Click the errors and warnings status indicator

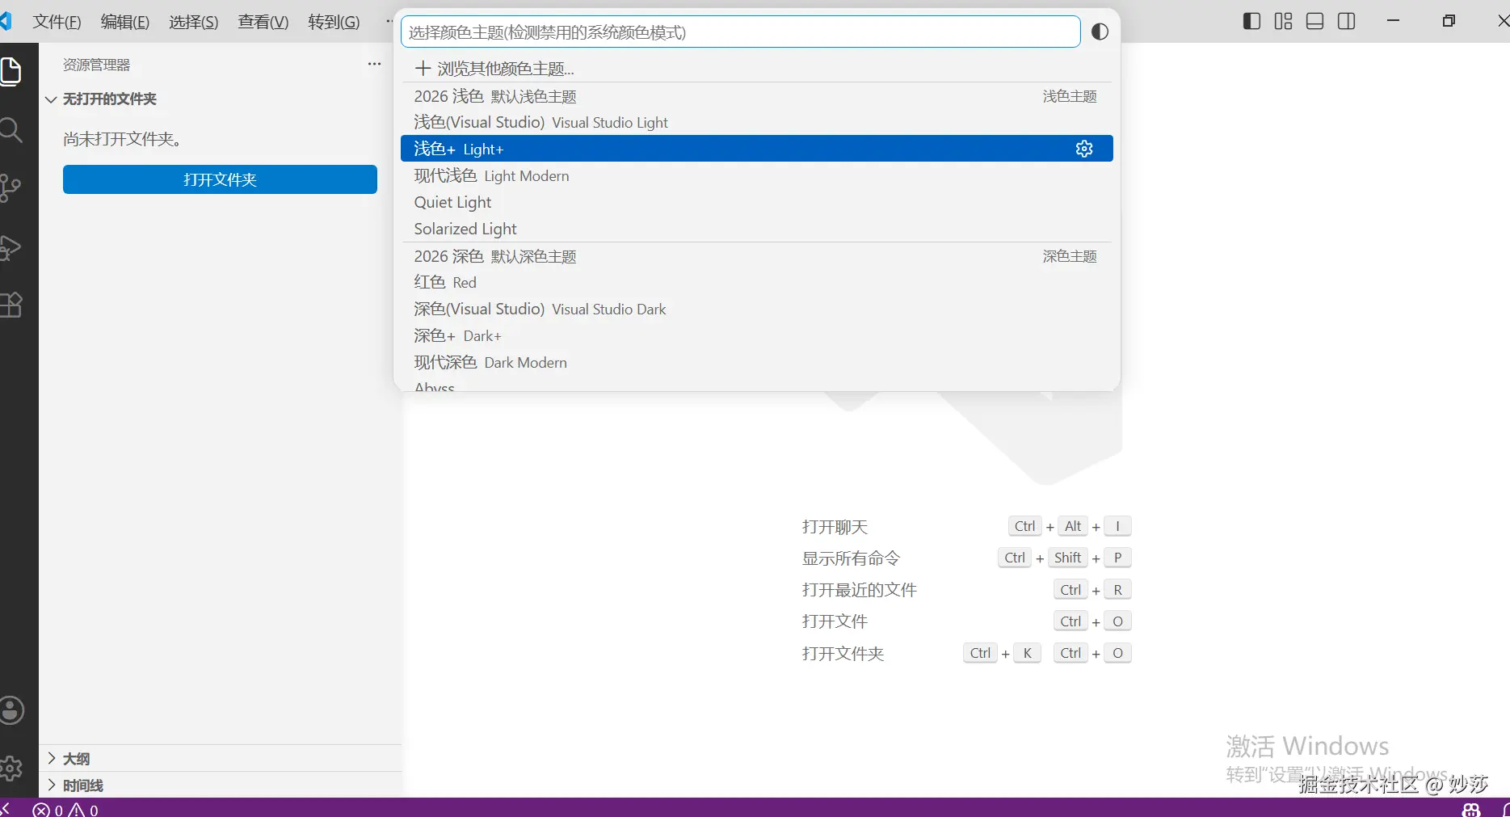click(66, 809)
